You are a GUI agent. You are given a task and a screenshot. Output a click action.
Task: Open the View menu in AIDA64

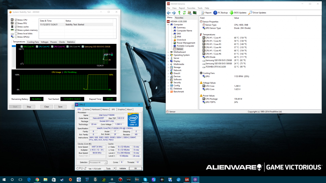(x=174, y=8)
